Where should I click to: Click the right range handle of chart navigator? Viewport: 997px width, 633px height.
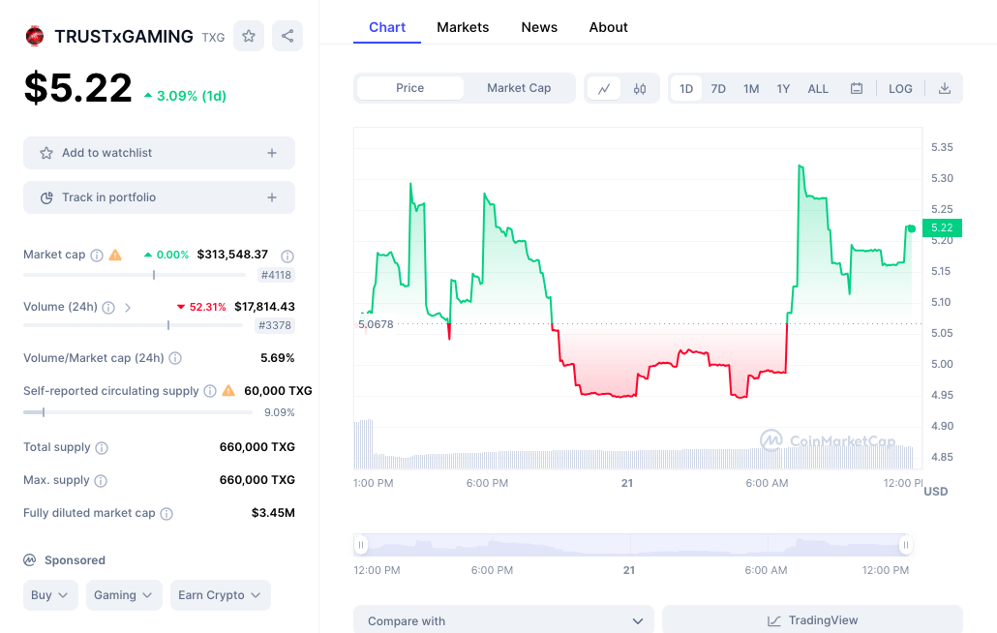pos(905,545)
